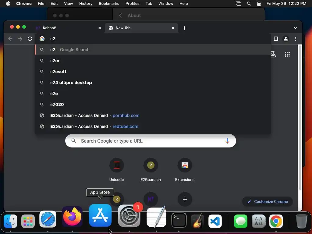Close the New Tab tab
The height and width of the screenshot is (234, 312).
[x=173, y=28]
